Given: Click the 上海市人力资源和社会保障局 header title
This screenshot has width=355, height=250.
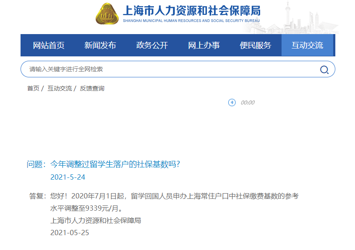Looking at the screenshot, I should [191, 10].
